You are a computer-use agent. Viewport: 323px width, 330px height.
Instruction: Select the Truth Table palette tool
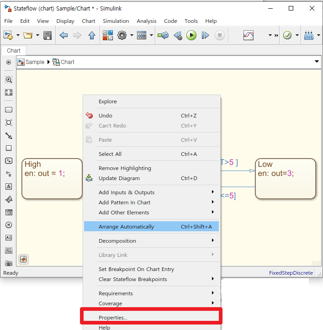[x=9, y=213]
